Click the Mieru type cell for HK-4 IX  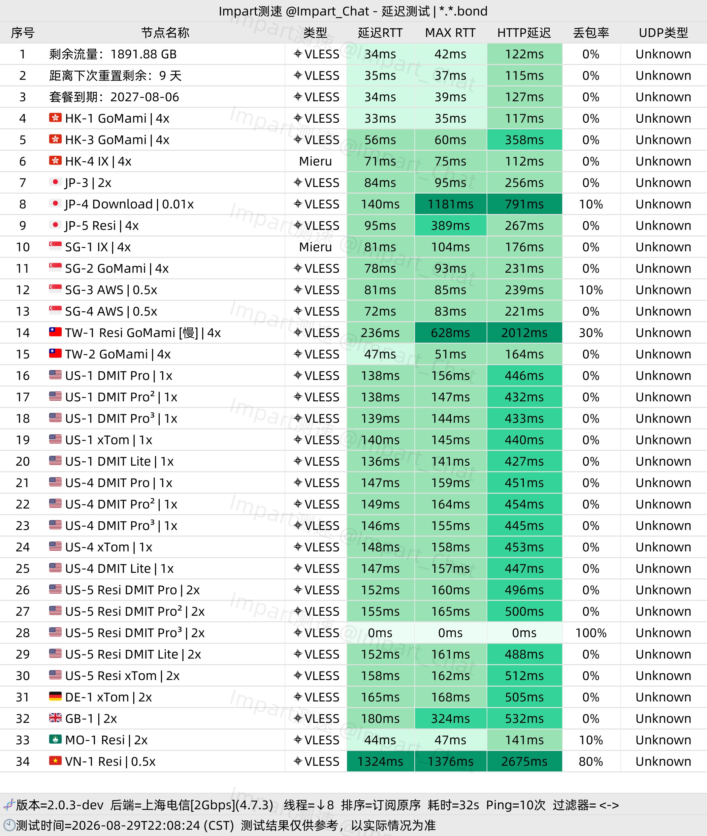315,161
